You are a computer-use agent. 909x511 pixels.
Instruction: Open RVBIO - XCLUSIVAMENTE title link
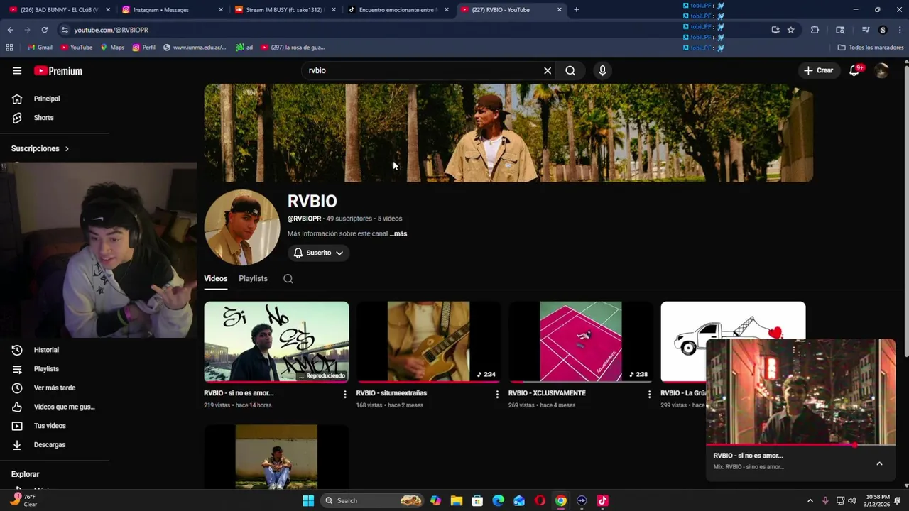[x=547, y=393]
